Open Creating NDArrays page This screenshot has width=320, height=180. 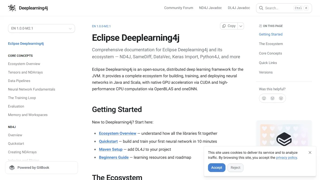point(22,152)
